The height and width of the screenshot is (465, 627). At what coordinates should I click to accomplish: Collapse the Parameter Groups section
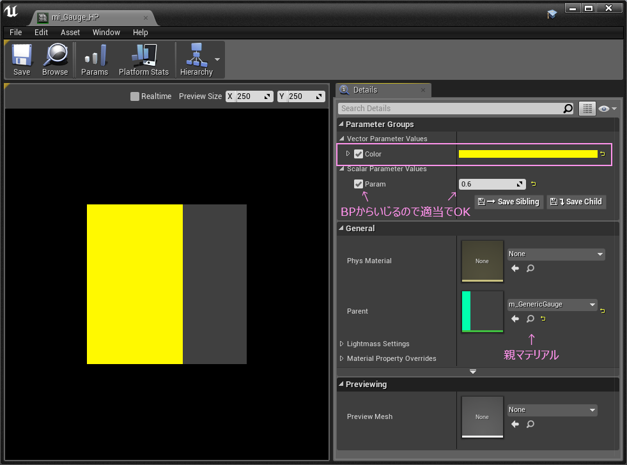click(x=341, y=125)
